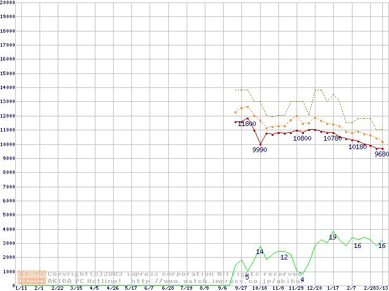
Task: Select the green line label 5
Action: coord(247,277)
